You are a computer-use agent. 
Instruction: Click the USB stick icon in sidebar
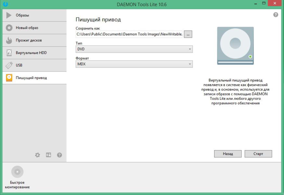(x=9, y=65)
